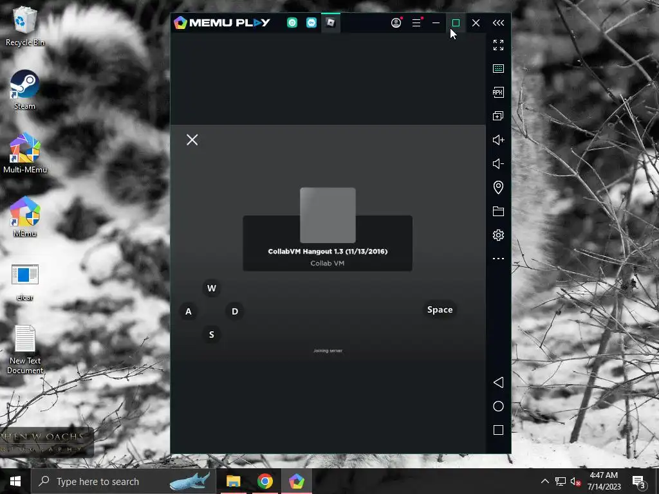The height and width of the screenshot is (494, 659).
Task: Click the muted speaker tray icon
Action: 576,481
